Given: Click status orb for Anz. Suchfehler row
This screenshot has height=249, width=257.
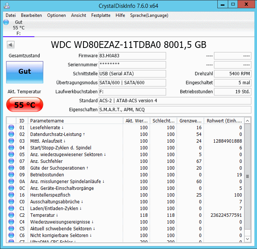Looking at the screenshot, I should pos(11,161).
